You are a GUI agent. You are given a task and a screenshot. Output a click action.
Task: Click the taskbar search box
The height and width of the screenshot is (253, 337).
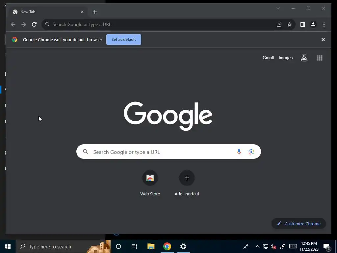[x=63, y=246]
